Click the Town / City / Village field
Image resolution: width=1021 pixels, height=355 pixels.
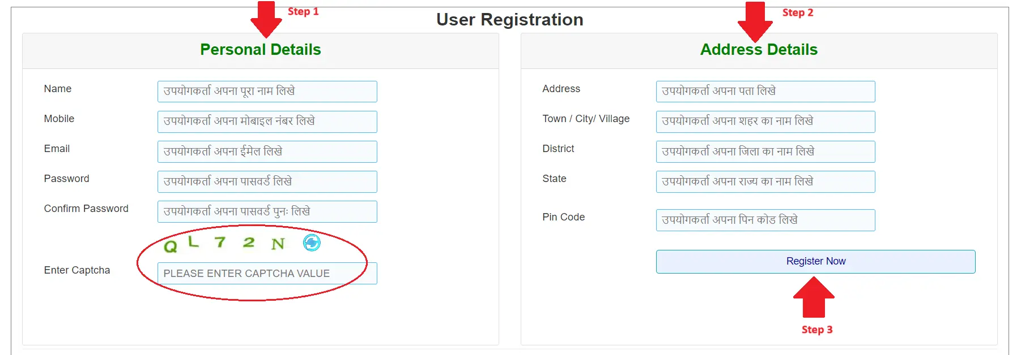click(765, 121)
